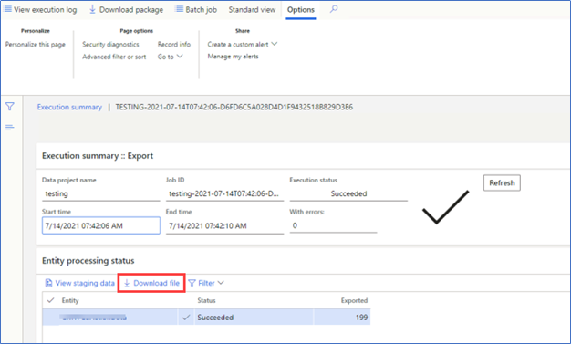Open Security diagnostics
571x344 pixels.
click(110, 45)
